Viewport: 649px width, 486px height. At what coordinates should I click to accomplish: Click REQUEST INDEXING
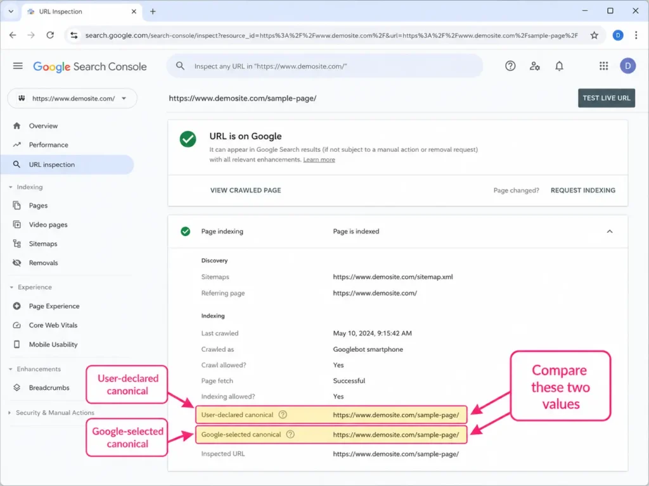[x=583, y=190]
